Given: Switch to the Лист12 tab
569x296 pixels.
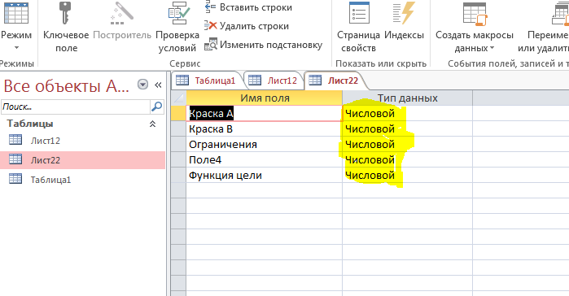Looking at the screenshot, I should click(x=274, y=81).
